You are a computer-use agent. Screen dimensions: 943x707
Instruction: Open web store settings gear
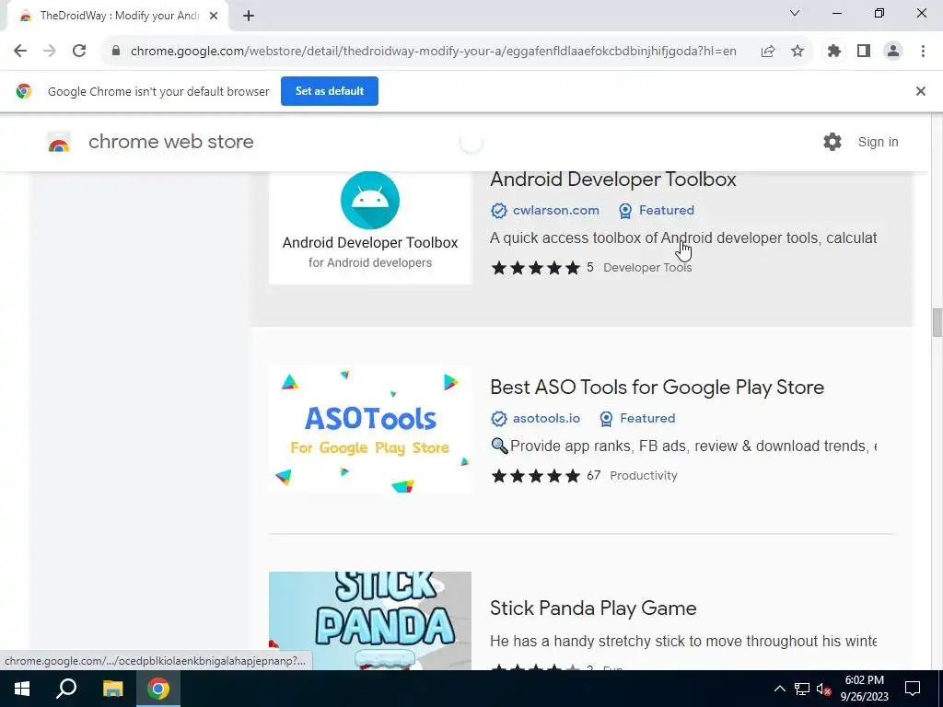(832, 142)
